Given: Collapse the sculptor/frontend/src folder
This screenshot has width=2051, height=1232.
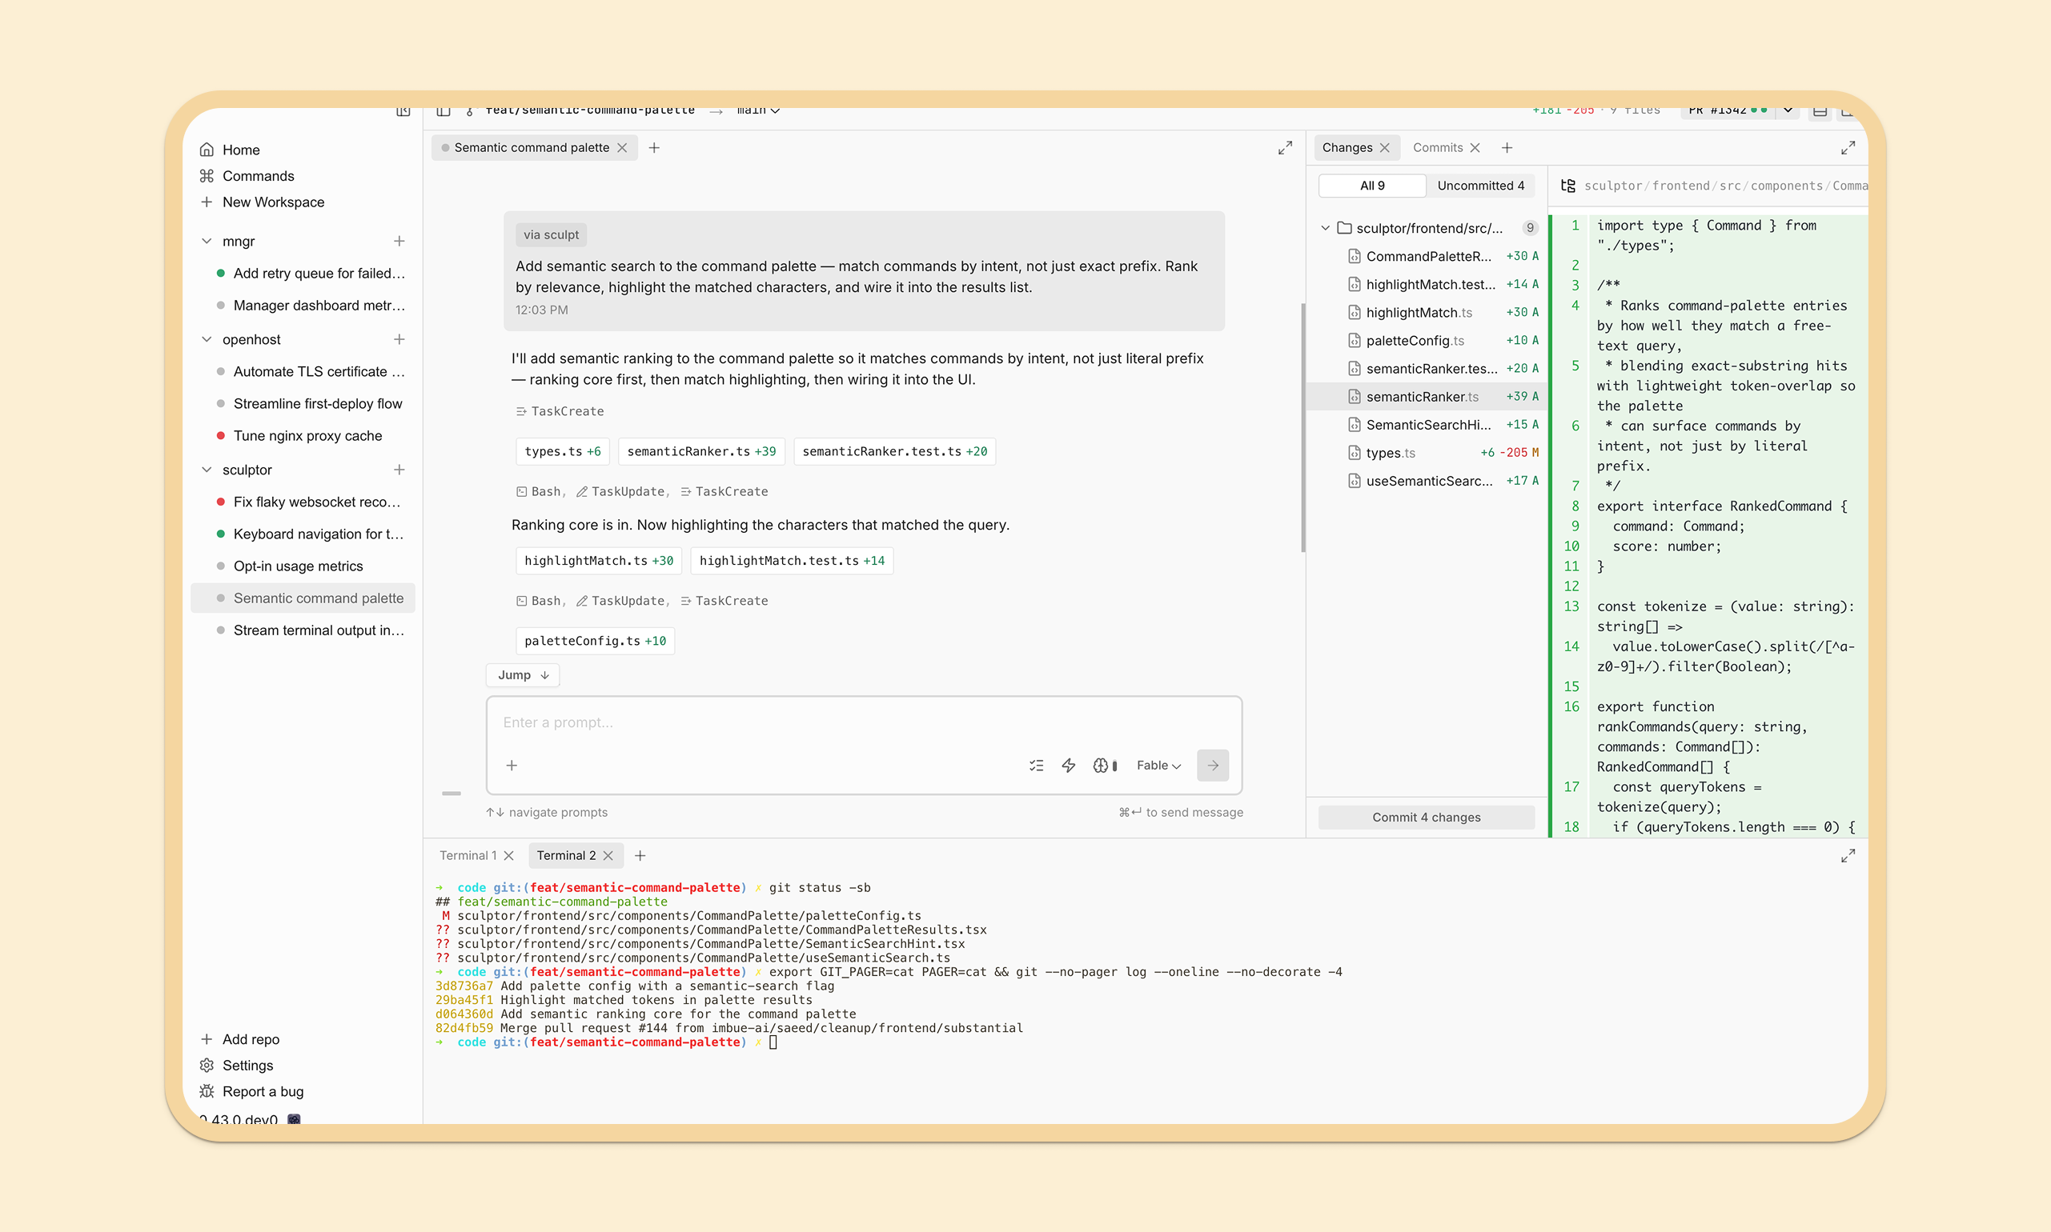Looking at the screenshot, I should 1326,228.
